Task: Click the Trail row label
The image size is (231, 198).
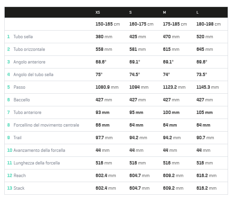Action: click(17, 138)
